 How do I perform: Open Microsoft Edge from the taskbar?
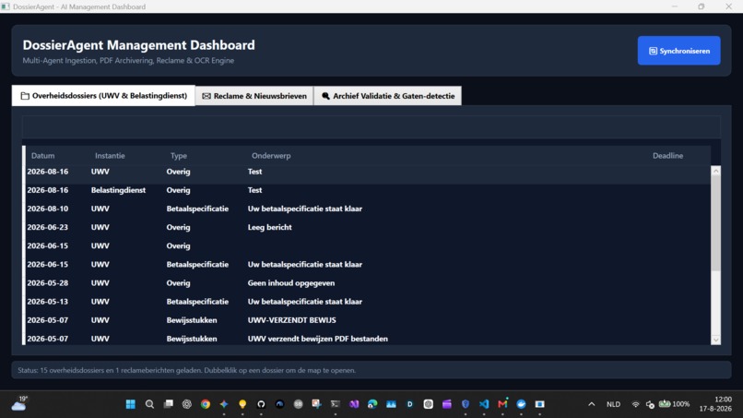coord(372,404)
